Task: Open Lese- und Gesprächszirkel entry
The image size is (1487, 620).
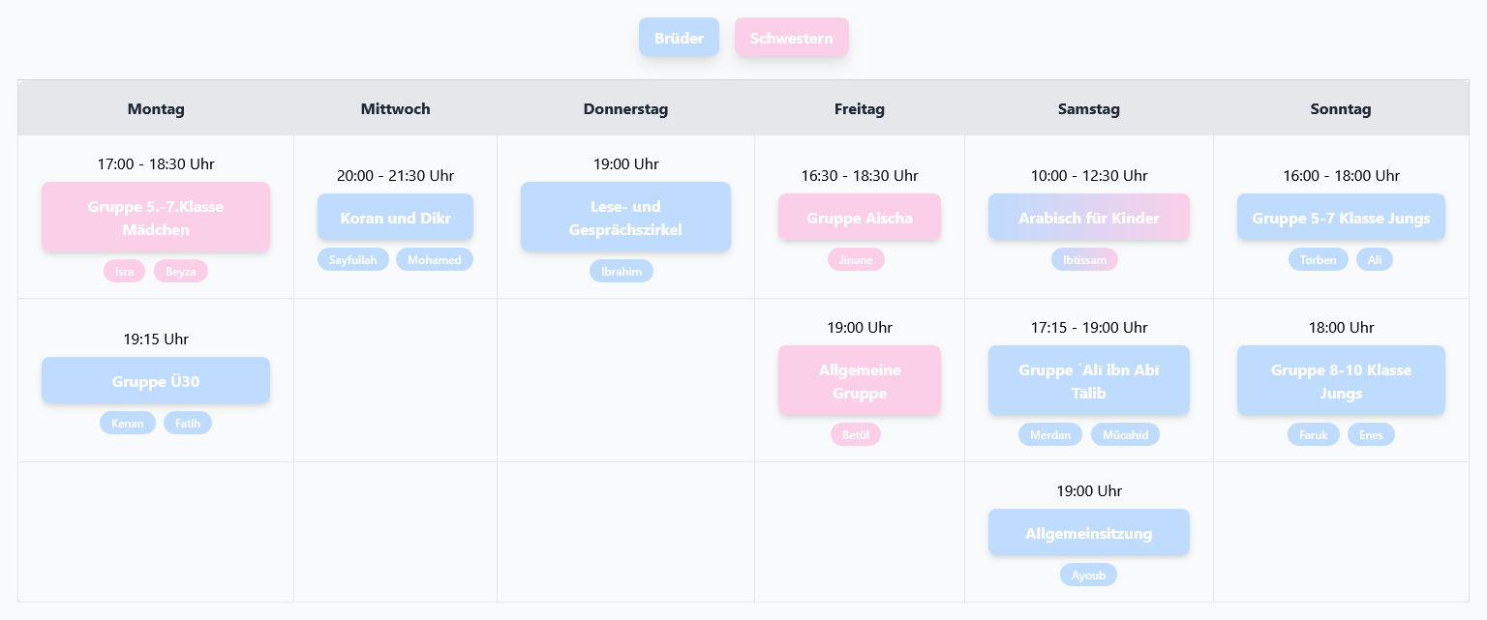Action: [x=625, y=218]
